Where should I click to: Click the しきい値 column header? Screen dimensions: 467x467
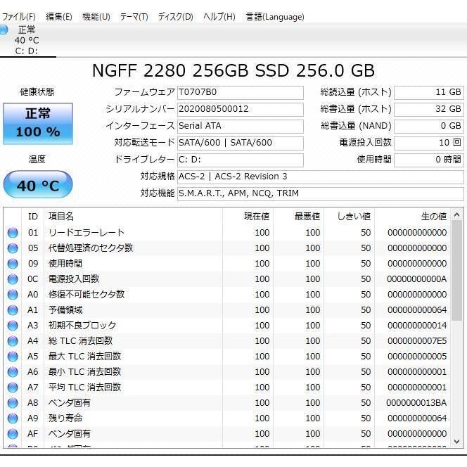point(349,217)
